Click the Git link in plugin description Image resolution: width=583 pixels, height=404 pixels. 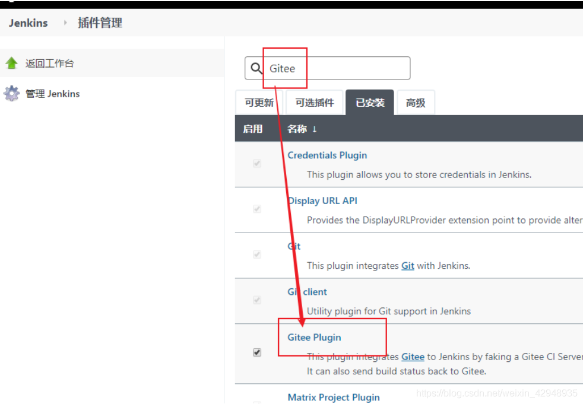407,266
